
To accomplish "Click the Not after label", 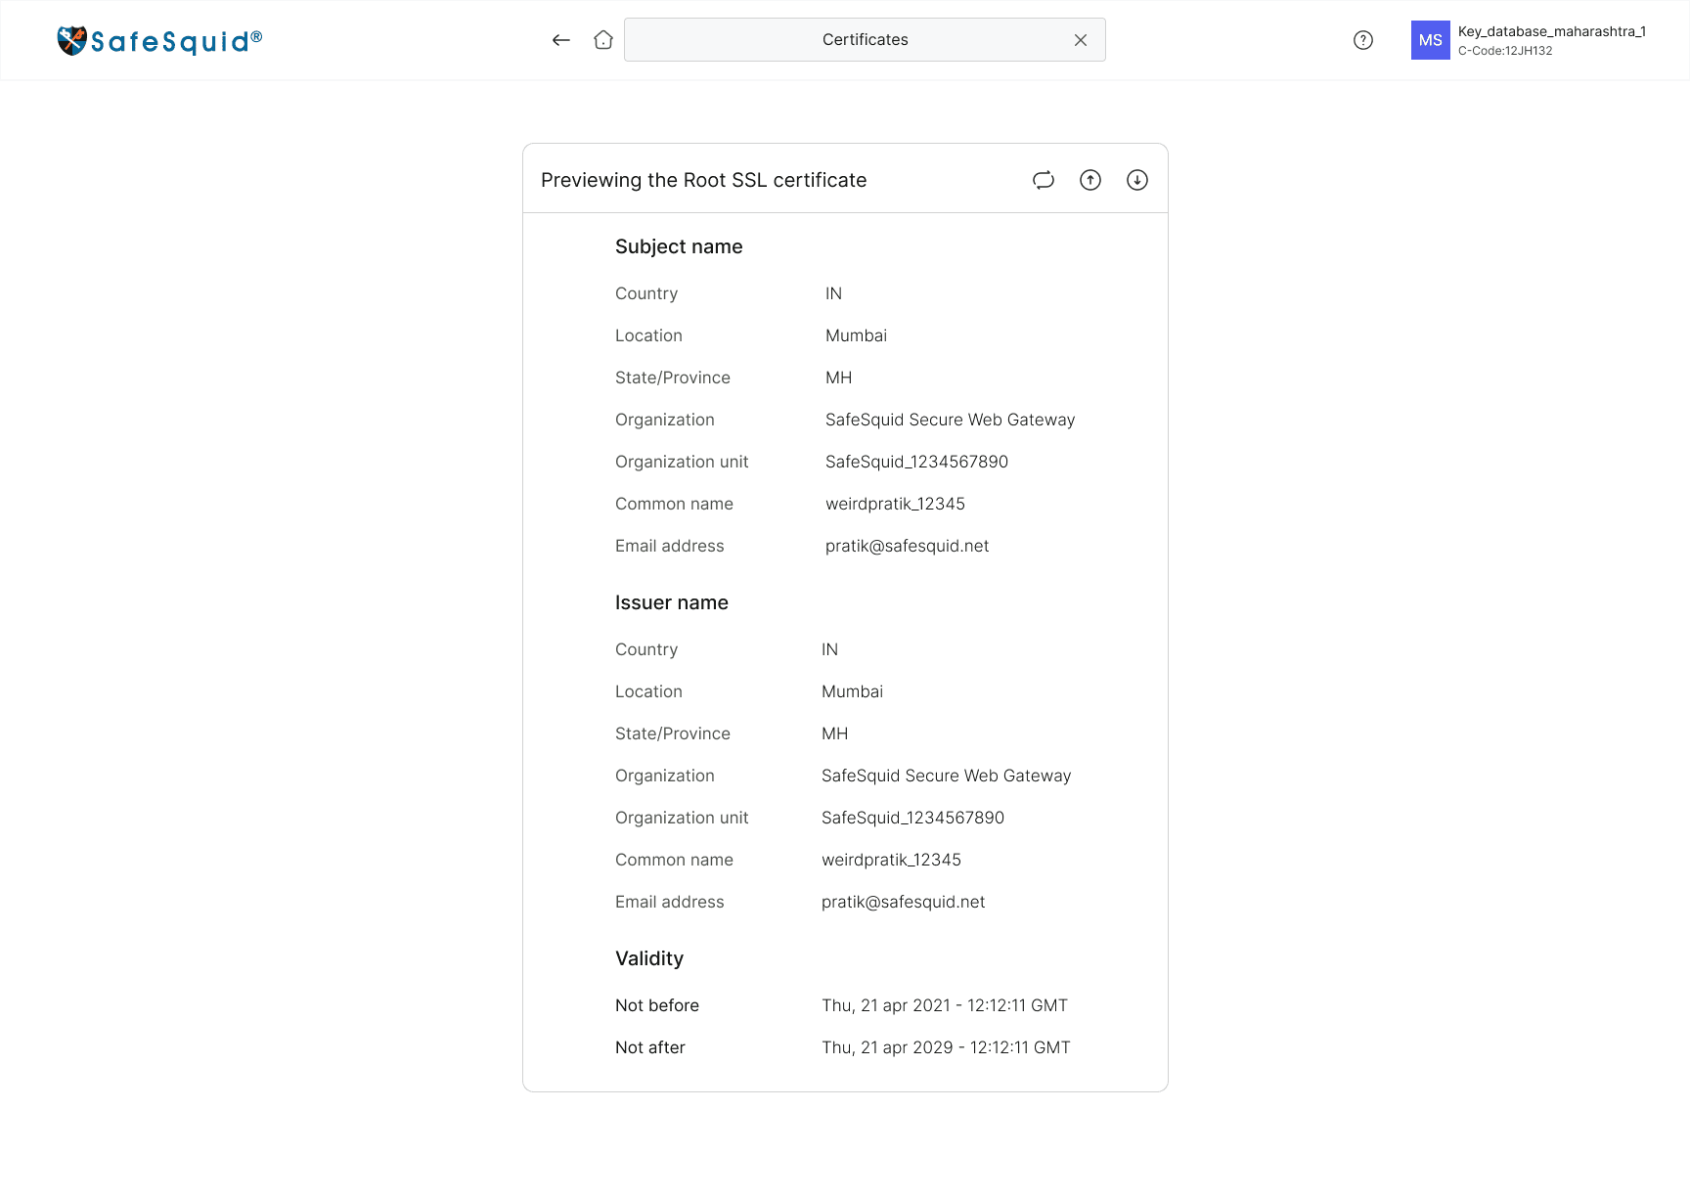I will (x=650, y=1047).
